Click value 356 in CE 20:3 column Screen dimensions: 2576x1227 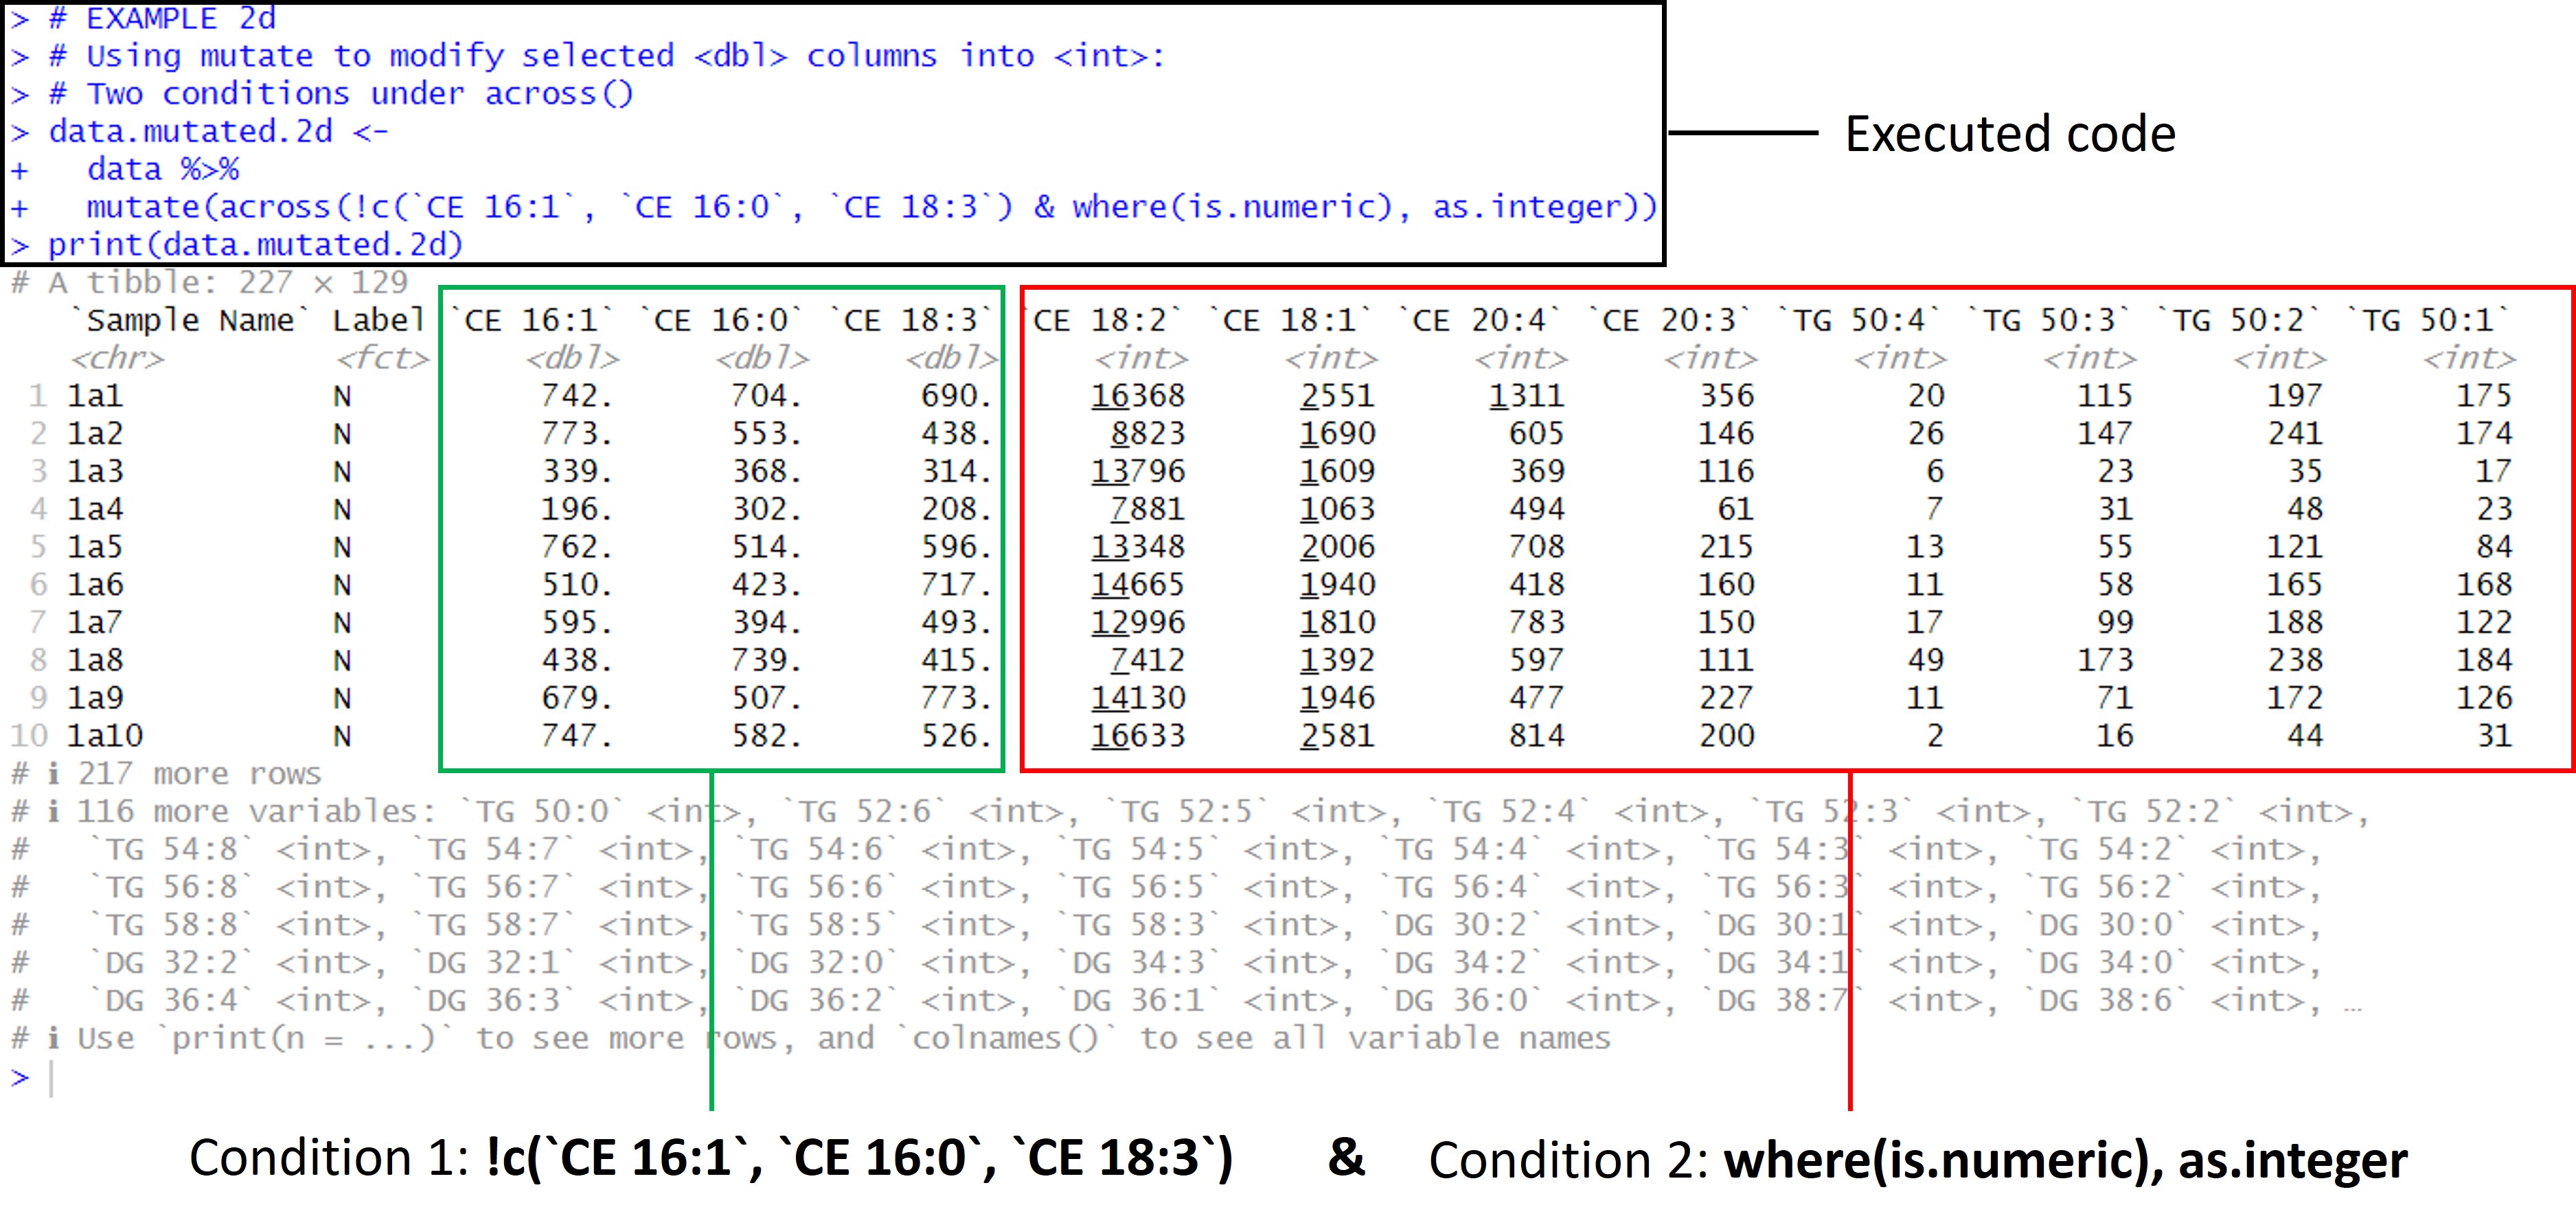1727,396
